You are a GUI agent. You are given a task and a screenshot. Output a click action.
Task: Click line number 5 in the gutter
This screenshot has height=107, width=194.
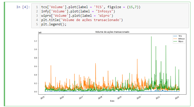[x=37, y=24]
